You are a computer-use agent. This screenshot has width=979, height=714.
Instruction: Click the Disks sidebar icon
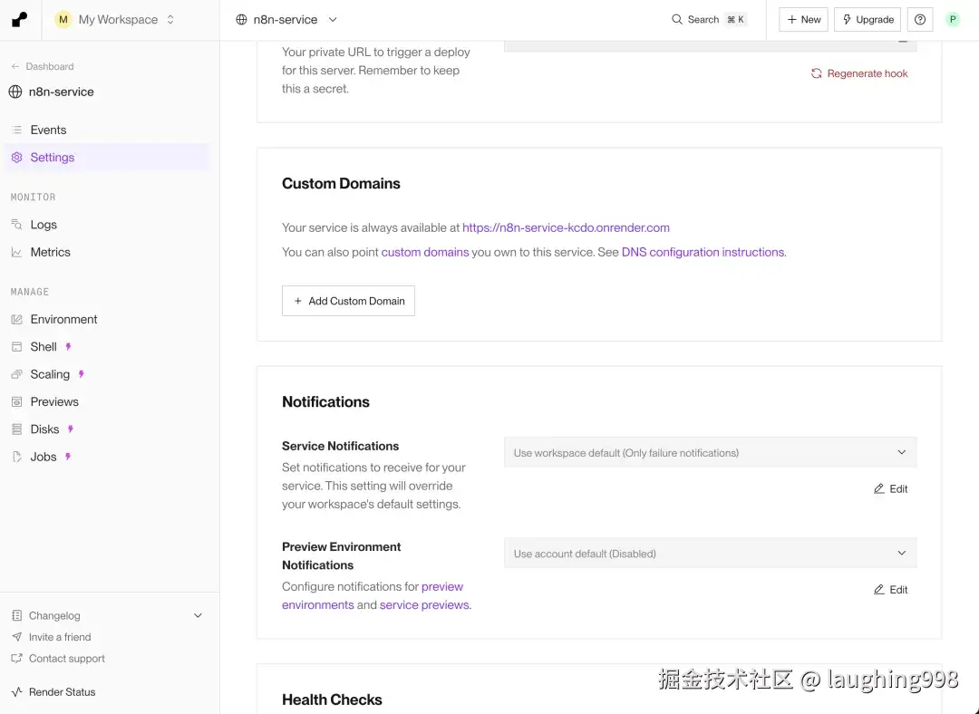[x=16, y=429]
